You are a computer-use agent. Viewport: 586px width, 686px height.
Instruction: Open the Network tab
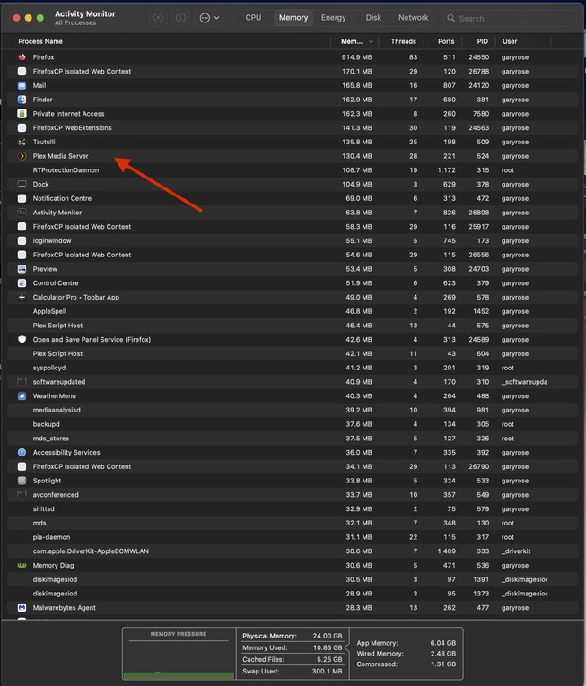[413, 18]
